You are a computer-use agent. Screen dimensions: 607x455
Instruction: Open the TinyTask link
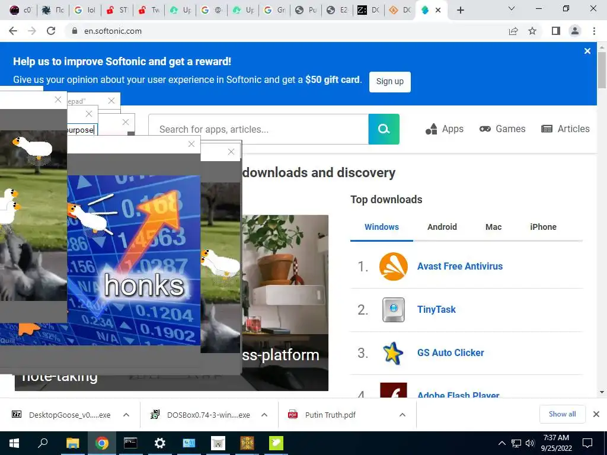(436, 309)
